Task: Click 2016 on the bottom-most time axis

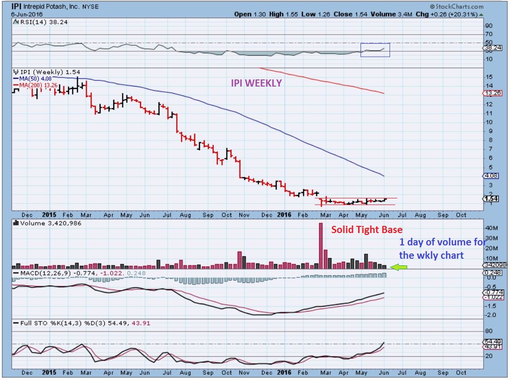Action: tap(284, 372)
